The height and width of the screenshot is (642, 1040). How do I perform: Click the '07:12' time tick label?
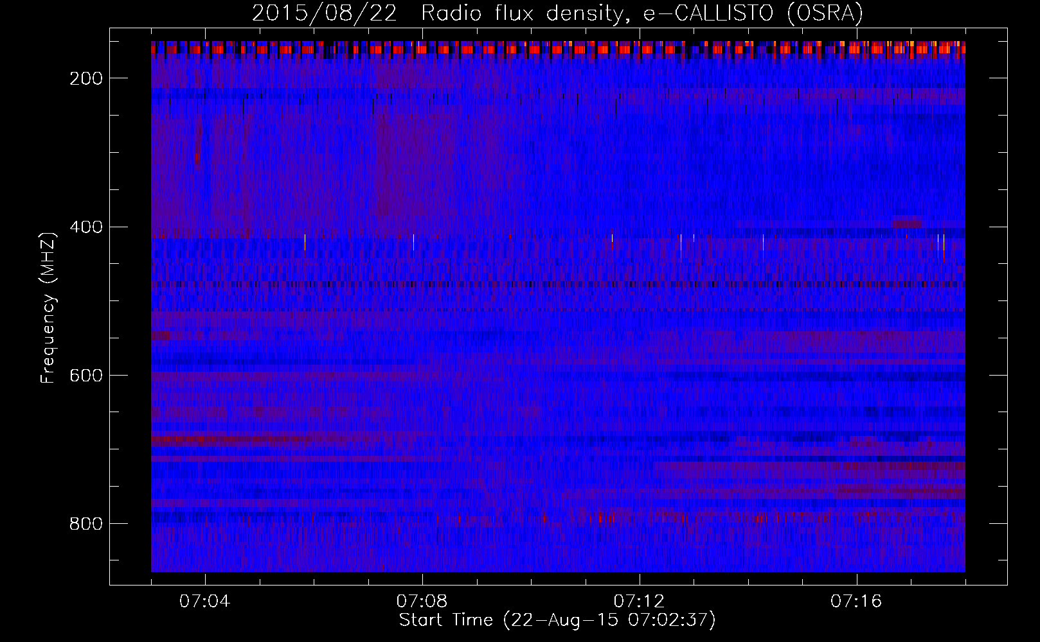pos(640,602)
